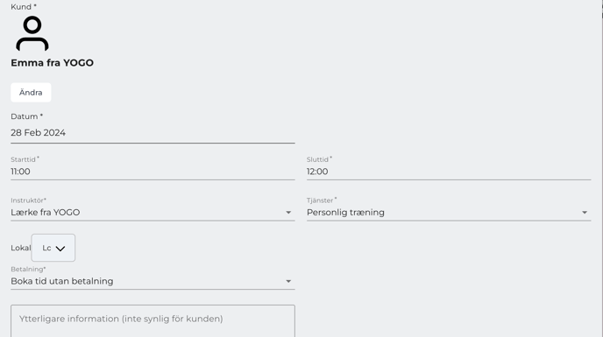This screenshot has width=603, height=337.
Task: Click the Starttid field showing 11:00
Action: (153, 172)
